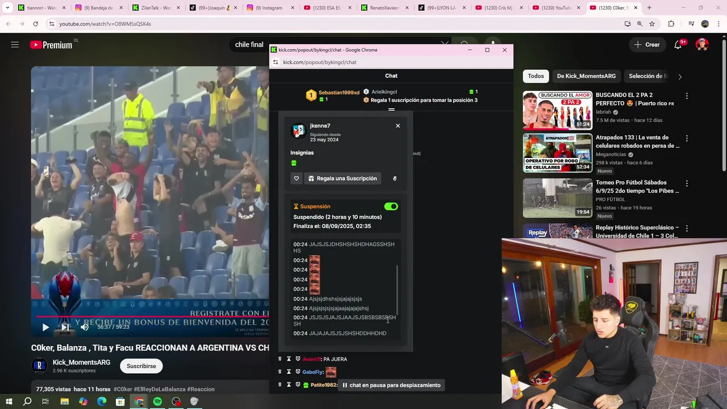Bookmark this page with the star icon
727x409 pixels.
[x=652, y=24]
